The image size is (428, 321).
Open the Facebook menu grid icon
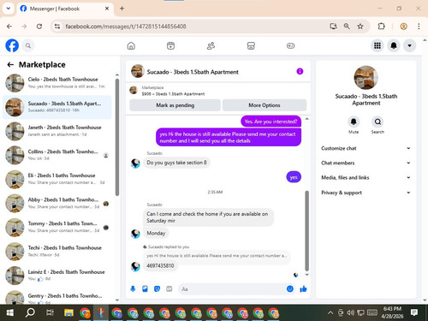tap(377, 45)
